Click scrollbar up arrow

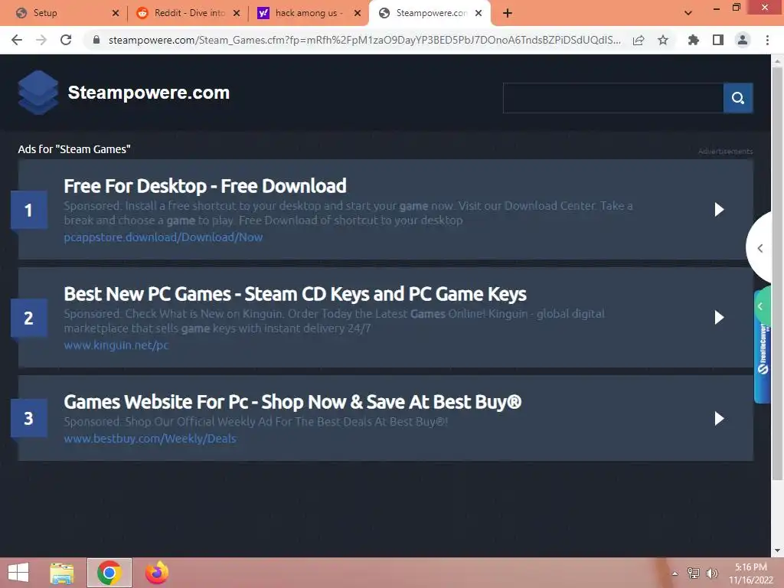(x=777, y=61)
